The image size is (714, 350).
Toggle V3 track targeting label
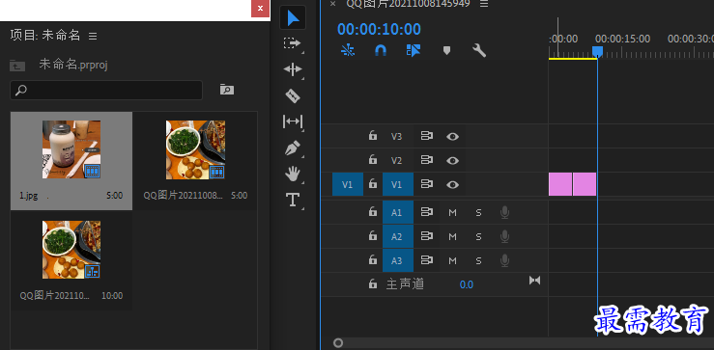(397, 136)
